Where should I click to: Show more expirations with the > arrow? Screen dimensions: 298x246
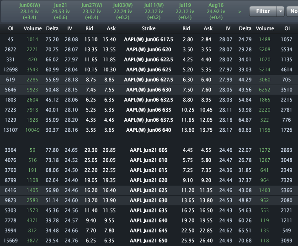pyautogui.click(x=239, y=12)
